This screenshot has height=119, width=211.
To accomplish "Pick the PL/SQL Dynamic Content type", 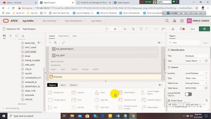I will pyautogui.click(x=128, y=107).
